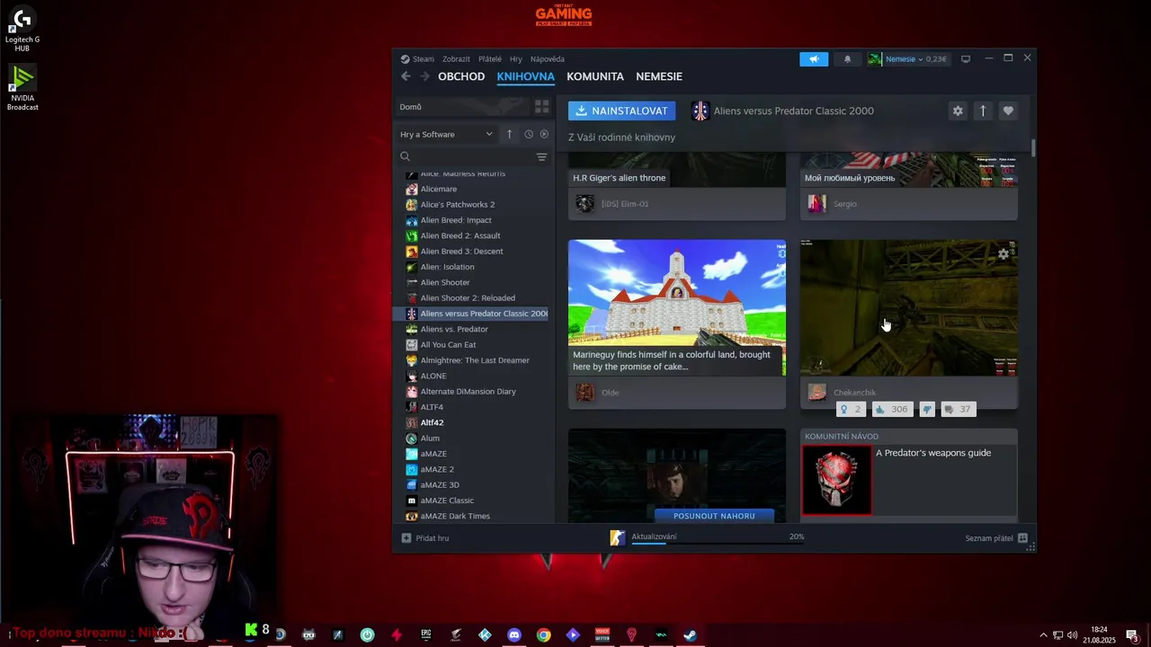Click the game page vertical scrollbar
1151x647 pixels.
pos(1033,147)
